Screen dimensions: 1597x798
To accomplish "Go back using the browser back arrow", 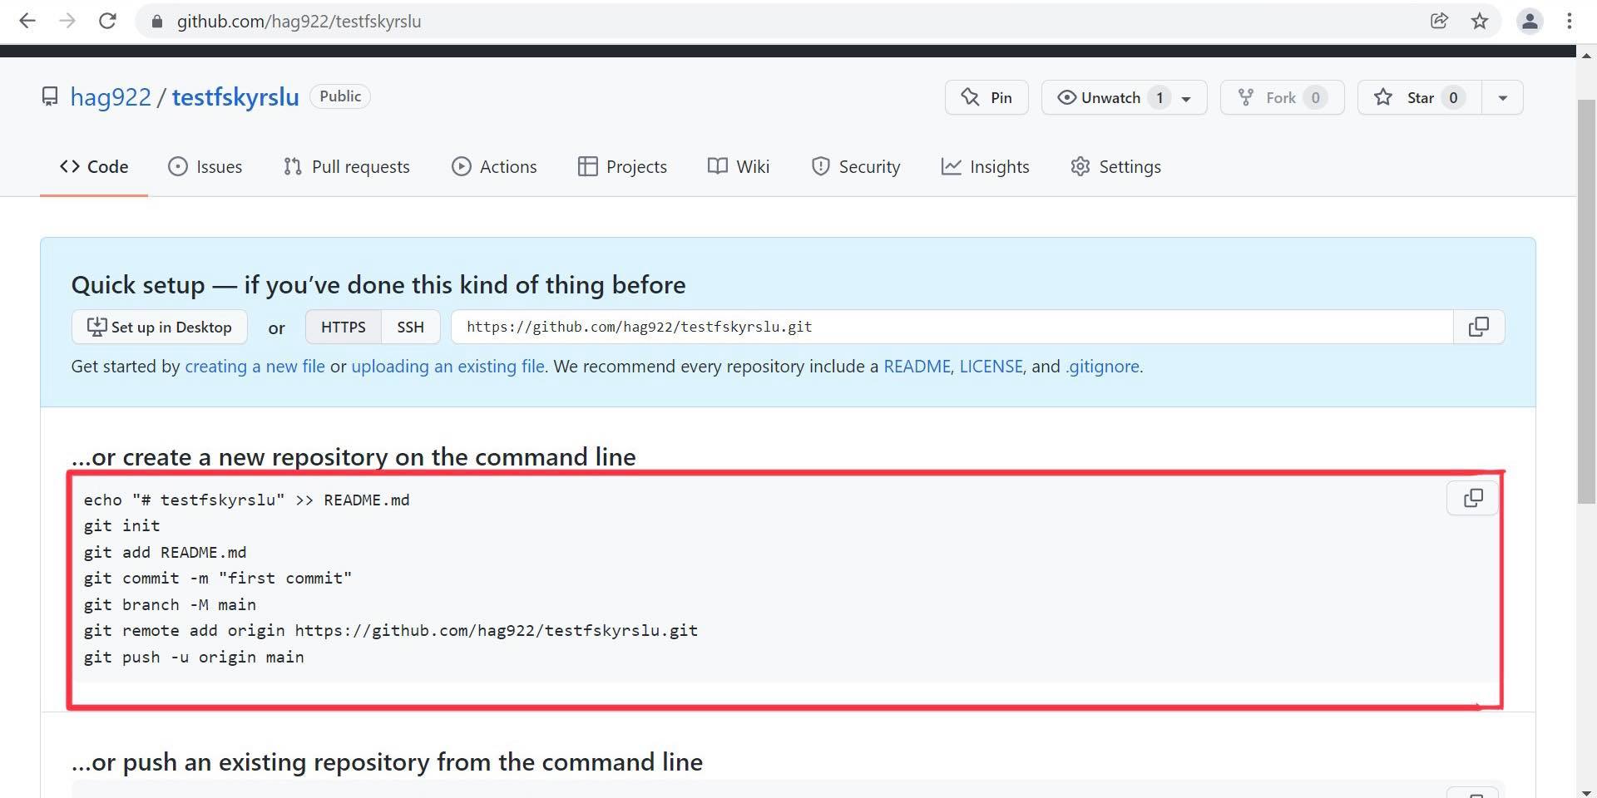I will click(x=27, y=21).
